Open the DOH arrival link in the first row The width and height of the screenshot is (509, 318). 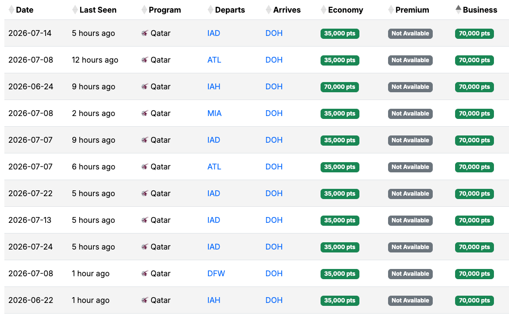tap(274, 33)
